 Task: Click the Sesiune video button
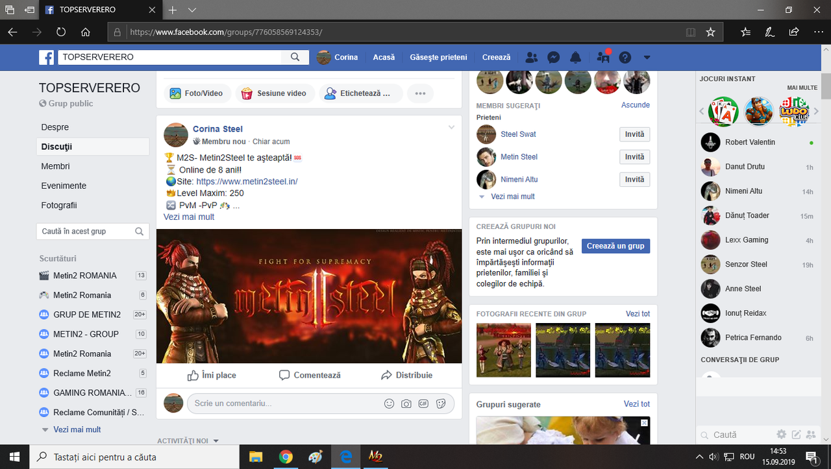[275, 93]
